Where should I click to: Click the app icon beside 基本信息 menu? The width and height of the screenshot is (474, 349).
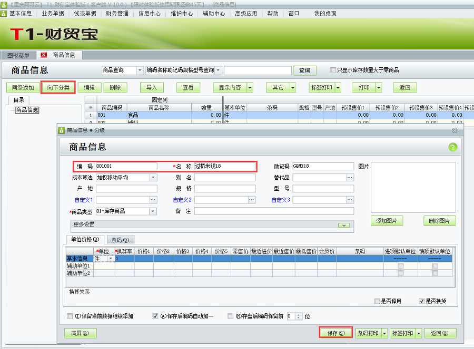pos(4,14)
